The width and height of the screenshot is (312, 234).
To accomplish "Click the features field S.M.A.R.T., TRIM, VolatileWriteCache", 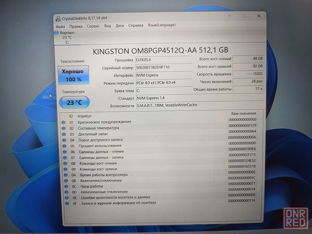I will pos(200,105).
